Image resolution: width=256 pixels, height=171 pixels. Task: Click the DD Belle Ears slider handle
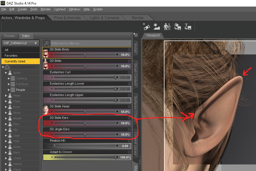coord(85,123)
